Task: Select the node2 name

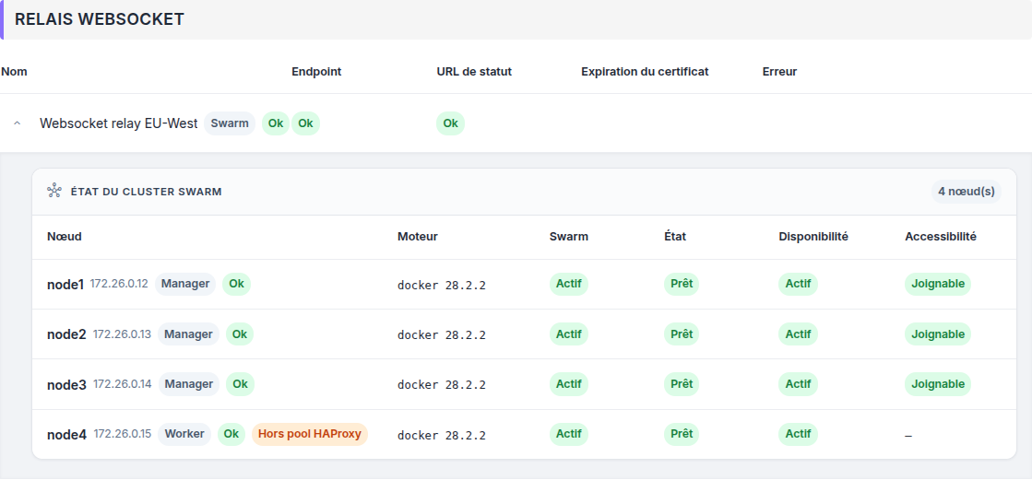Action: tap(66, 334)
